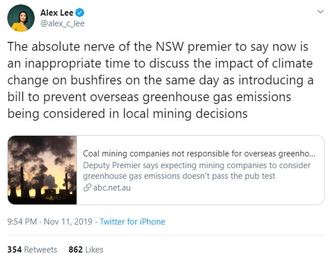Click the '354' retweet count number
332x262 pixels.
coord(14,249)
